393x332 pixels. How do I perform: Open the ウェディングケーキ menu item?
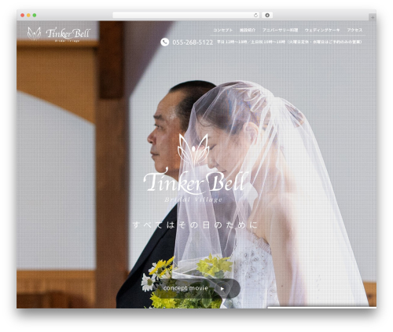tap(322, 30)
